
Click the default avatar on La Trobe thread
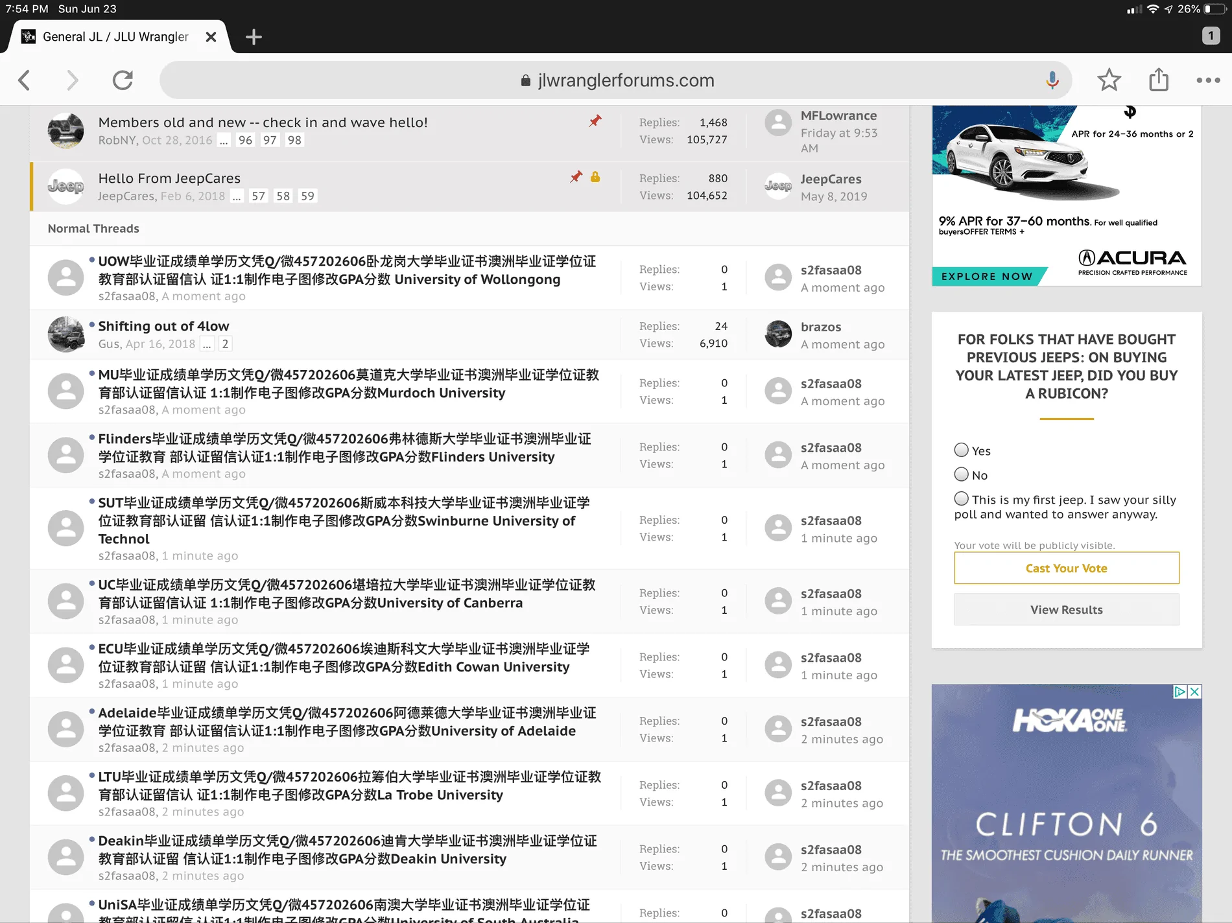click(x=65, y=793)
